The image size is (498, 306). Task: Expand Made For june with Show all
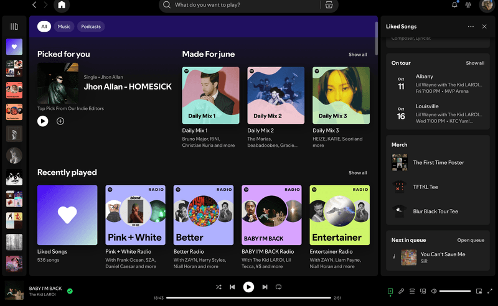point(357,55)
